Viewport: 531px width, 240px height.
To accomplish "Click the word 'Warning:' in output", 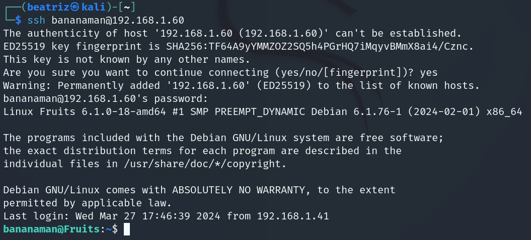I will click(27, 86).
